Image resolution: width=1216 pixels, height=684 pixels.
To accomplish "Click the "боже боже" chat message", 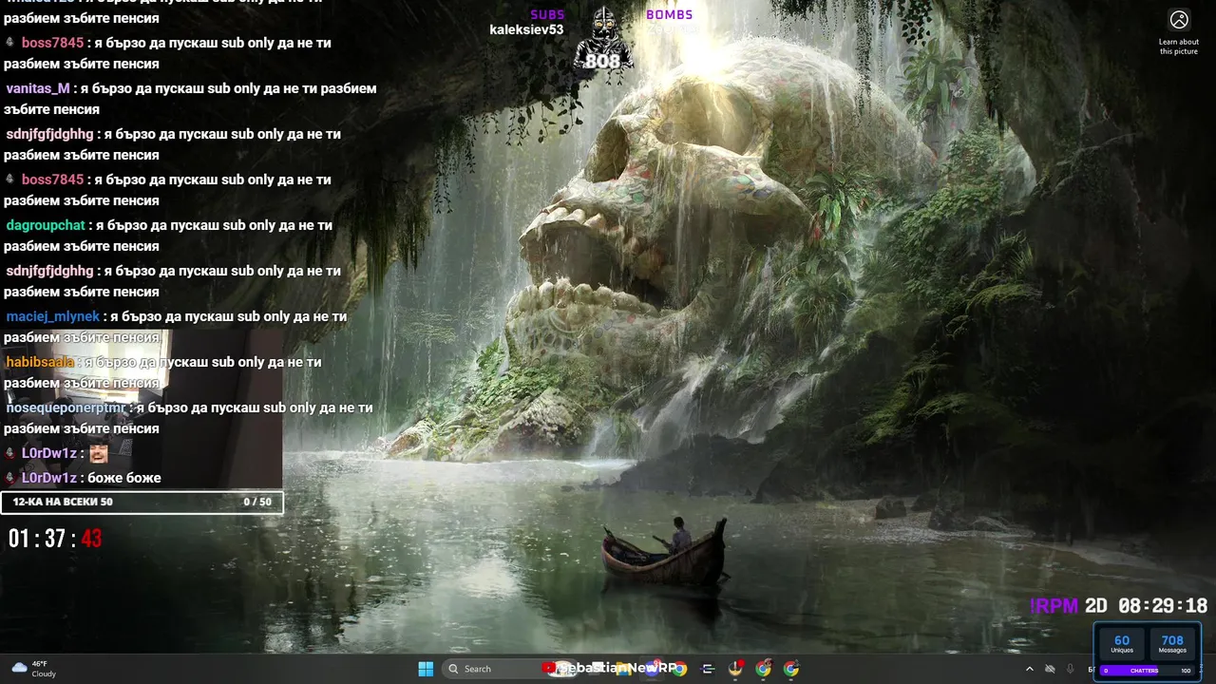I will (124, 478).
